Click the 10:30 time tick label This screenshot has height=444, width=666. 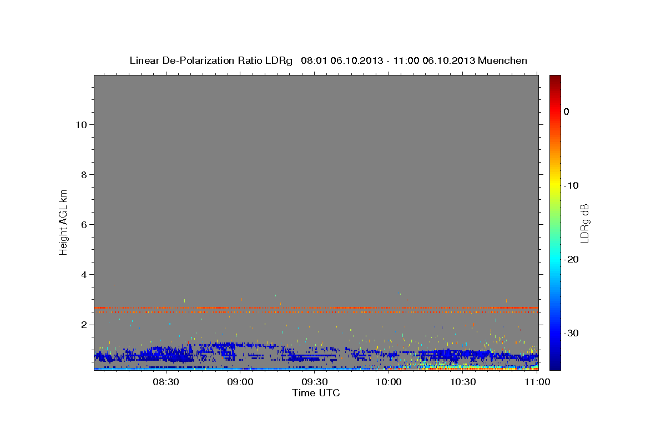click(x=463, y=382)
